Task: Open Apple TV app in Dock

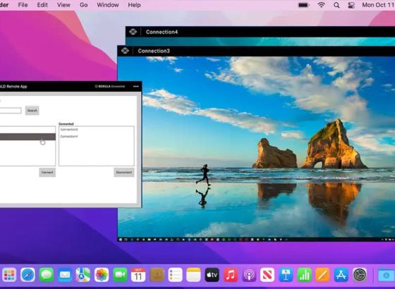Action: (212, 275)
